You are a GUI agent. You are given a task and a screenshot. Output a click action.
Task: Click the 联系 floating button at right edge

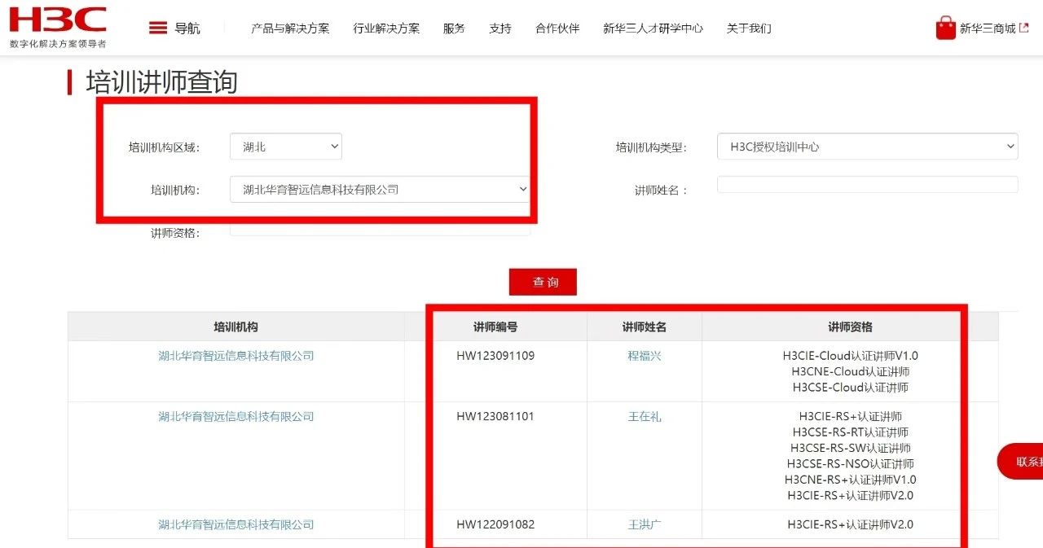pyautogui.click(x=1020, y=462)
